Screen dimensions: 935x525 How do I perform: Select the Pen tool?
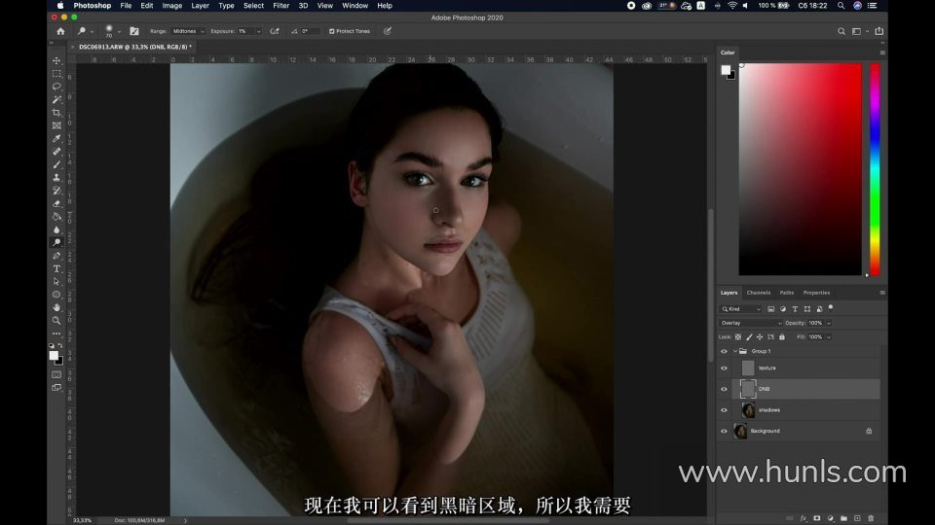56,256
